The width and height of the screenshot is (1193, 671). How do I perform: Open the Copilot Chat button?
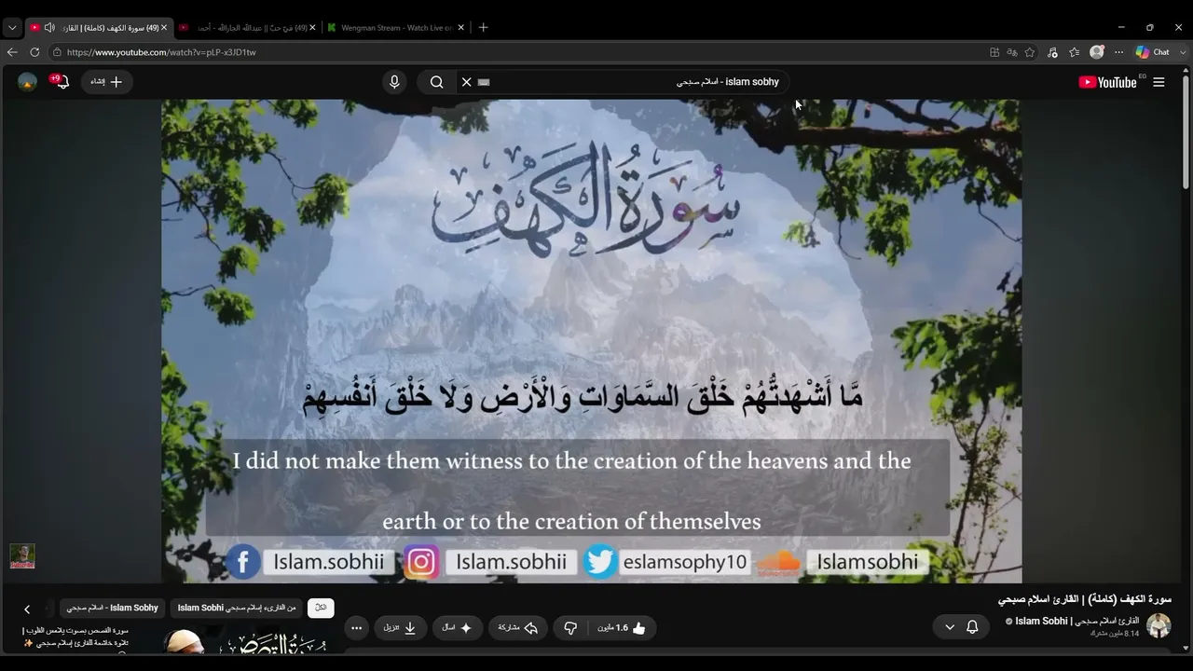tap(1152, 52)
